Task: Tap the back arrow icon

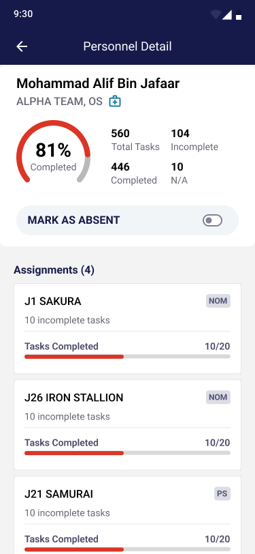Action: point(22,46)
